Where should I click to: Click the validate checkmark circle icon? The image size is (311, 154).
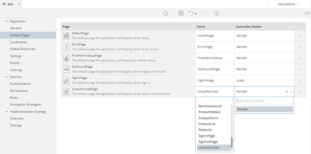pyautogui.click(x=216, y=13)
